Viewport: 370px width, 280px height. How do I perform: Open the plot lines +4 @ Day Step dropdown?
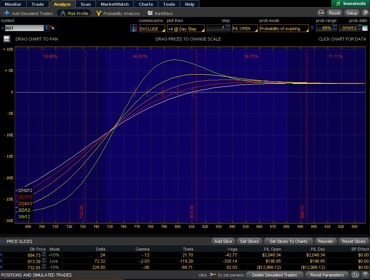click(186, 29)
